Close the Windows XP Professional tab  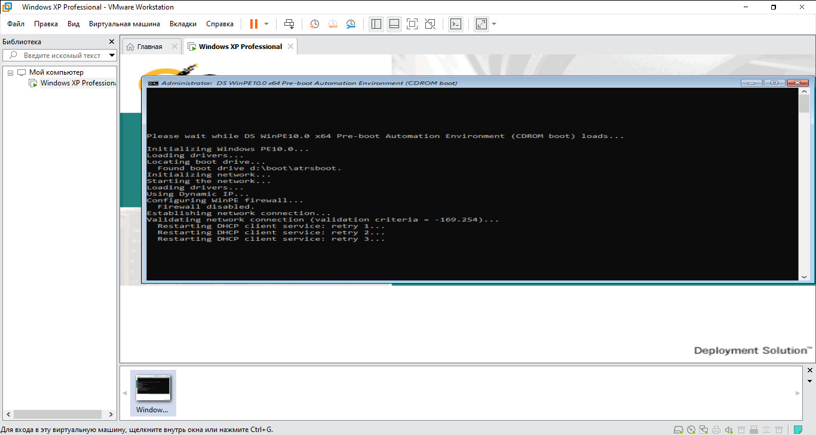click(x=290, y=47)
